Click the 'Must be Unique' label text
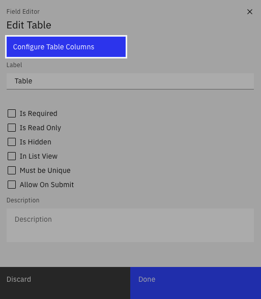This screenshot has width=261, height=299. [x=45, y=170]
